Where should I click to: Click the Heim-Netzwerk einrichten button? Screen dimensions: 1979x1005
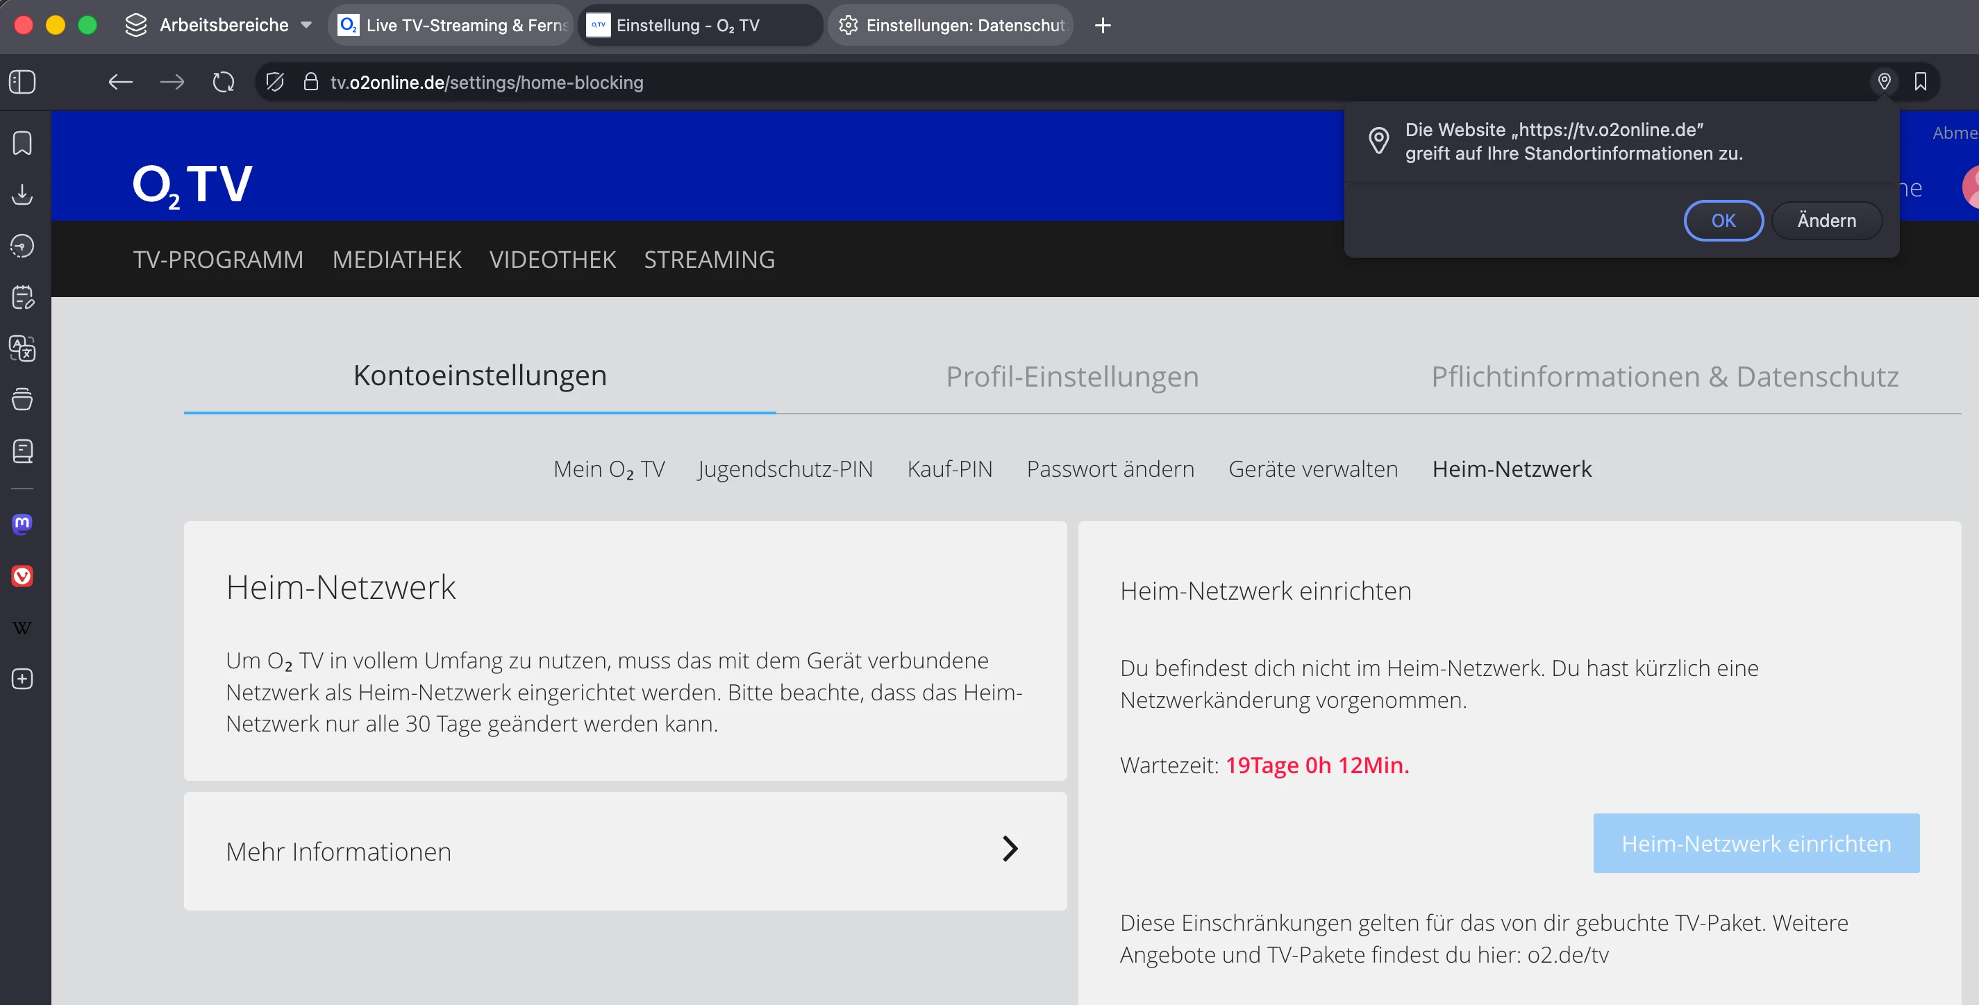tap(1755, 843)
